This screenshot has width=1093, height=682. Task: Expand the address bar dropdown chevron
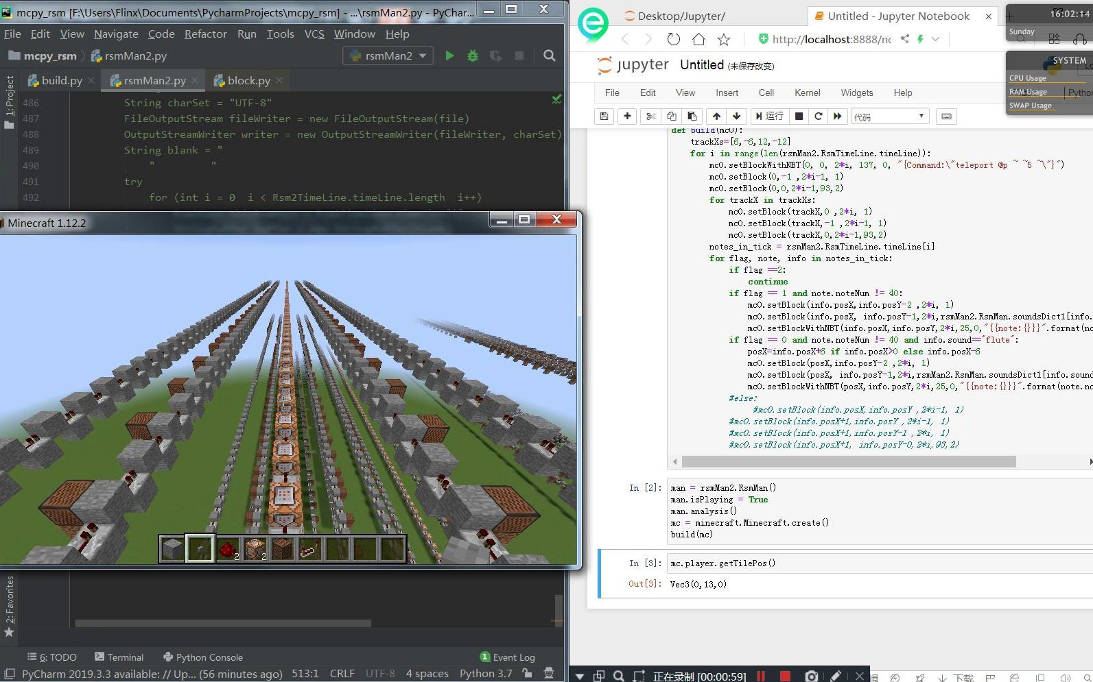[x=936, y=39]
